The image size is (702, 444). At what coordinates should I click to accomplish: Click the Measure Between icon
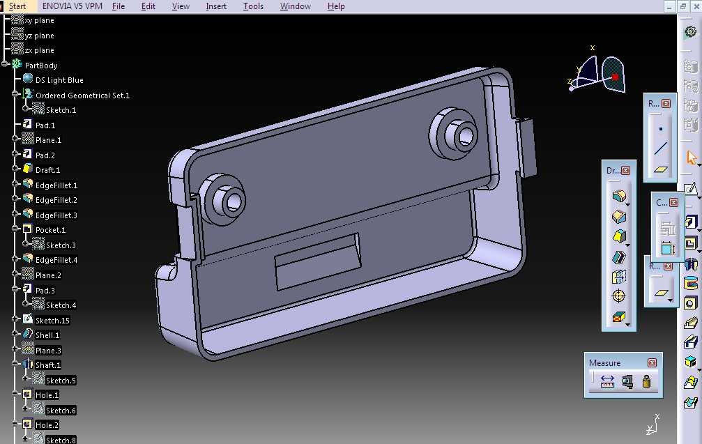(x=607, y=381)
